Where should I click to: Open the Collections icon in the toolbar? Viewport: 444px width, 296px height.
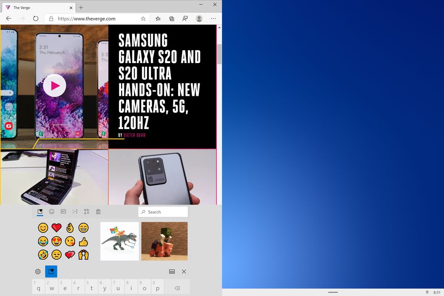tap(171, 19)
